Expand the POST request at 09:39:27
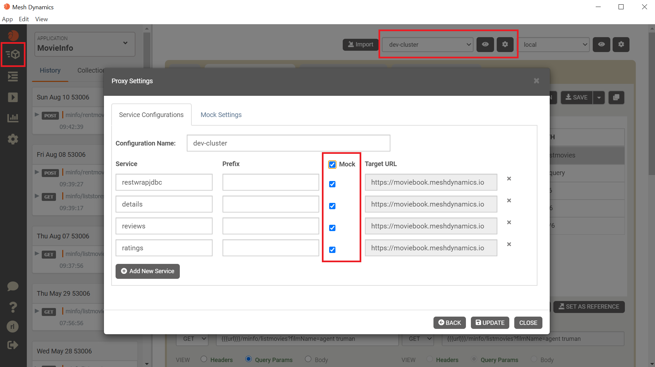The width and height of the screenshot is (655, 367). coord(37,172)
